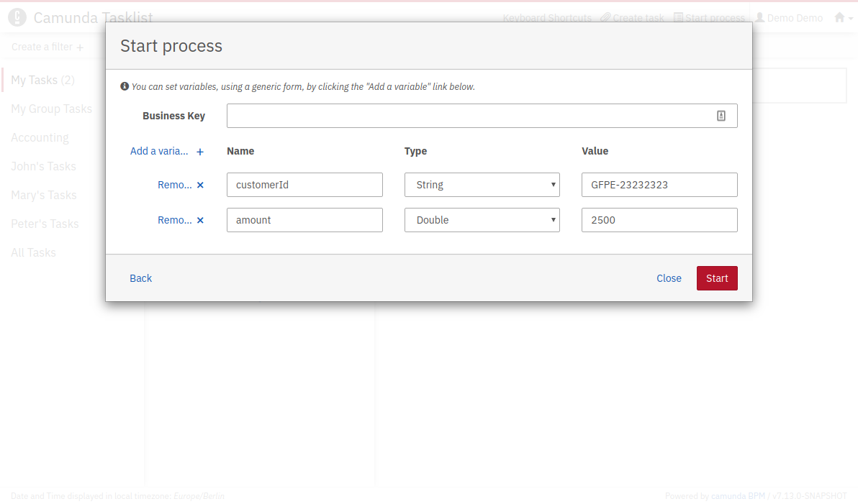The height and width of the screenshot is (504, 858).
Task: Click the GFPE-23232323 value field
Action: [659, 185]
